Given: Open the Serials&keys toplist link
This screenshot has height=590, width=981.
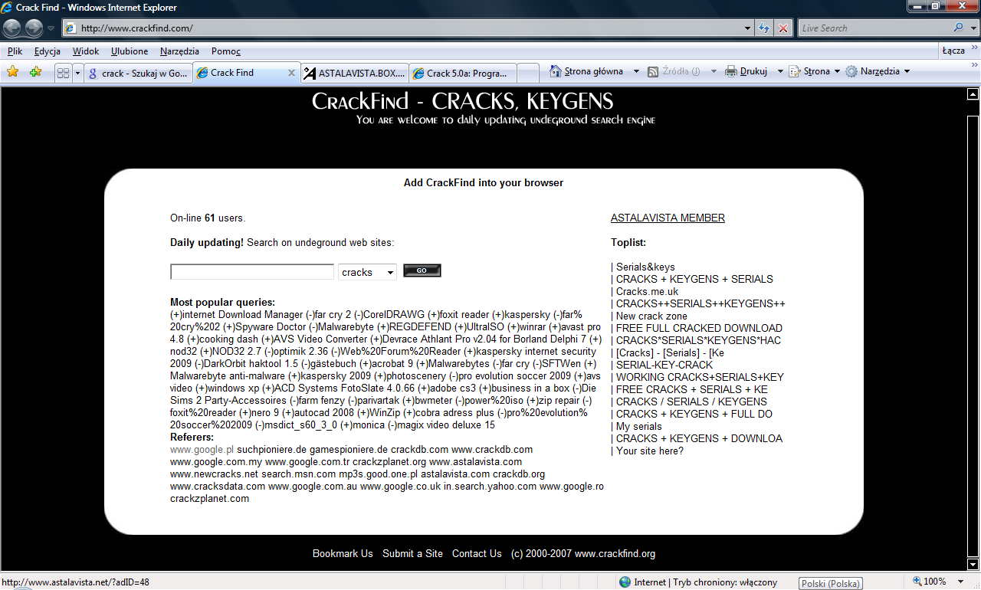Looking at the screenshot, I should [645, 267].
